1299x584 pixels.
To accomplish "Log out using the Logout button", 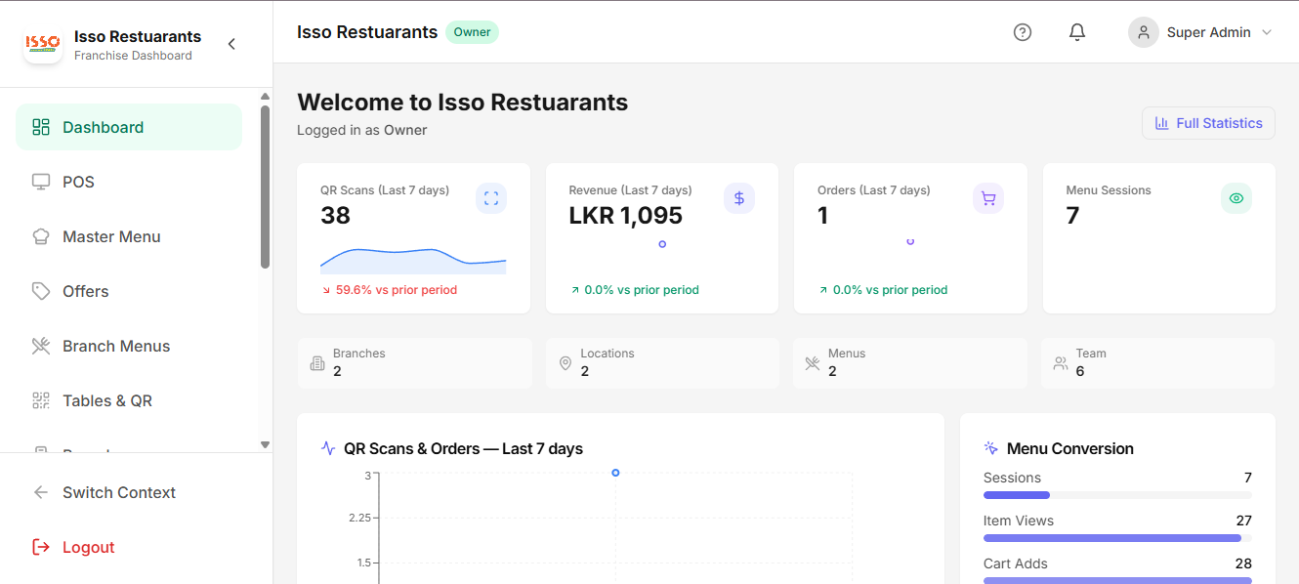I will (x=129, y=547).
